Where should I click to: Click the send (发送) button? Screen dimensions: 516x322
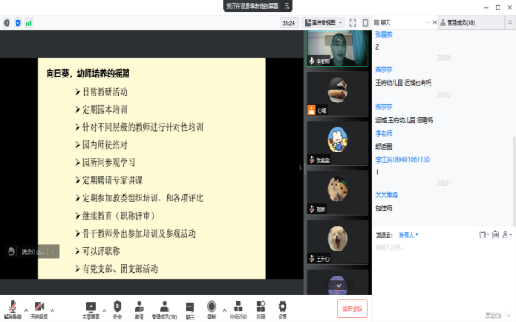[x=493, y=315]
